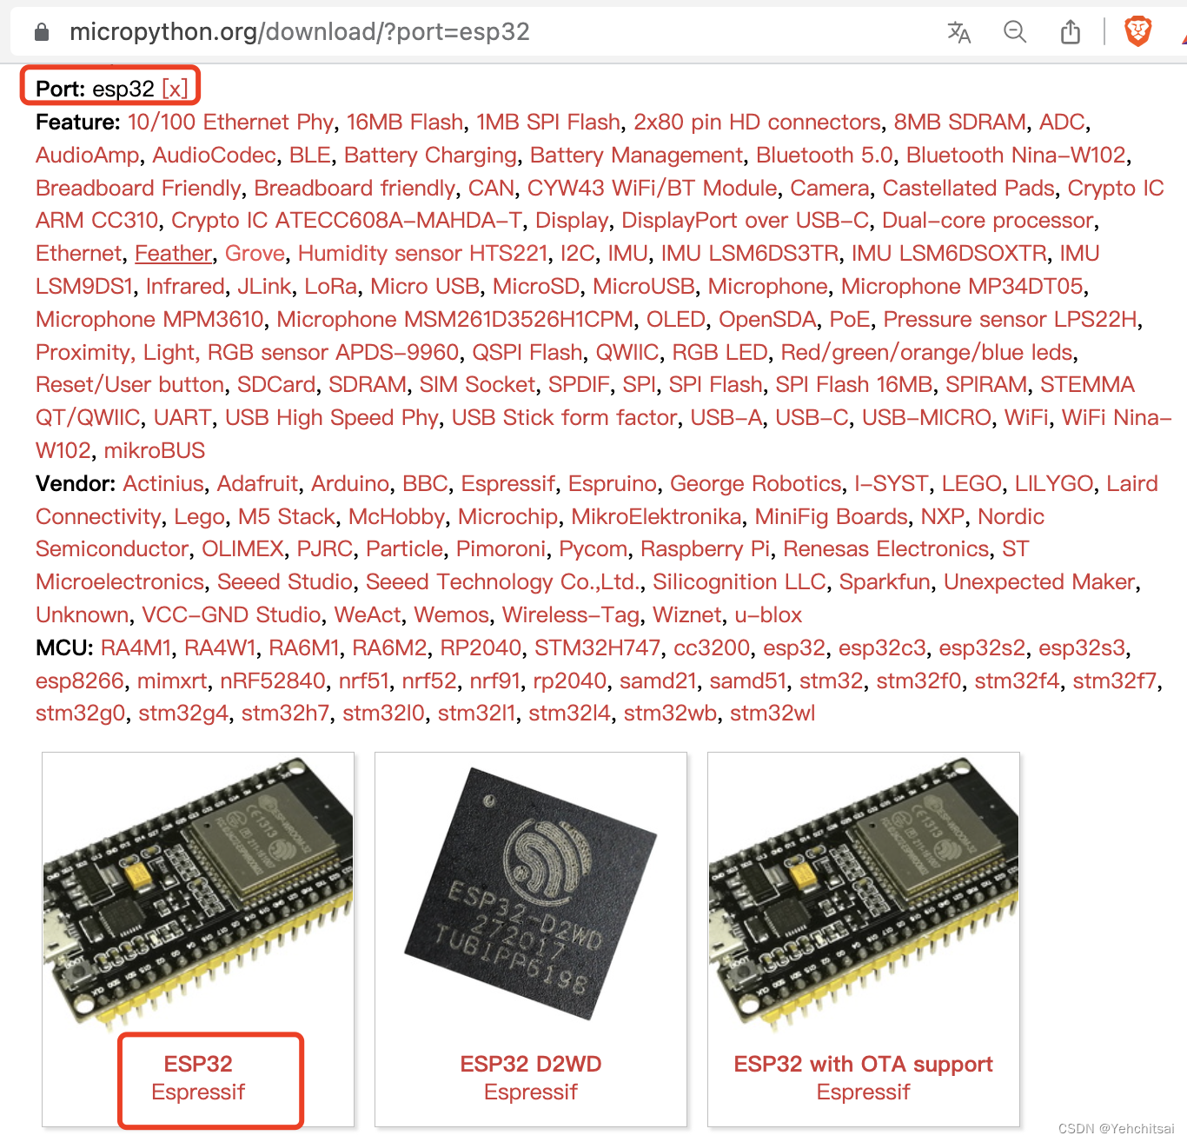Filter by Grove feature

point(255,254)
